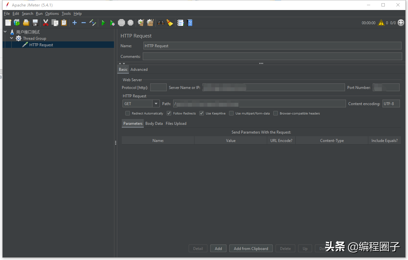Save the test plan with floppy icon

(x=35, y=23)
